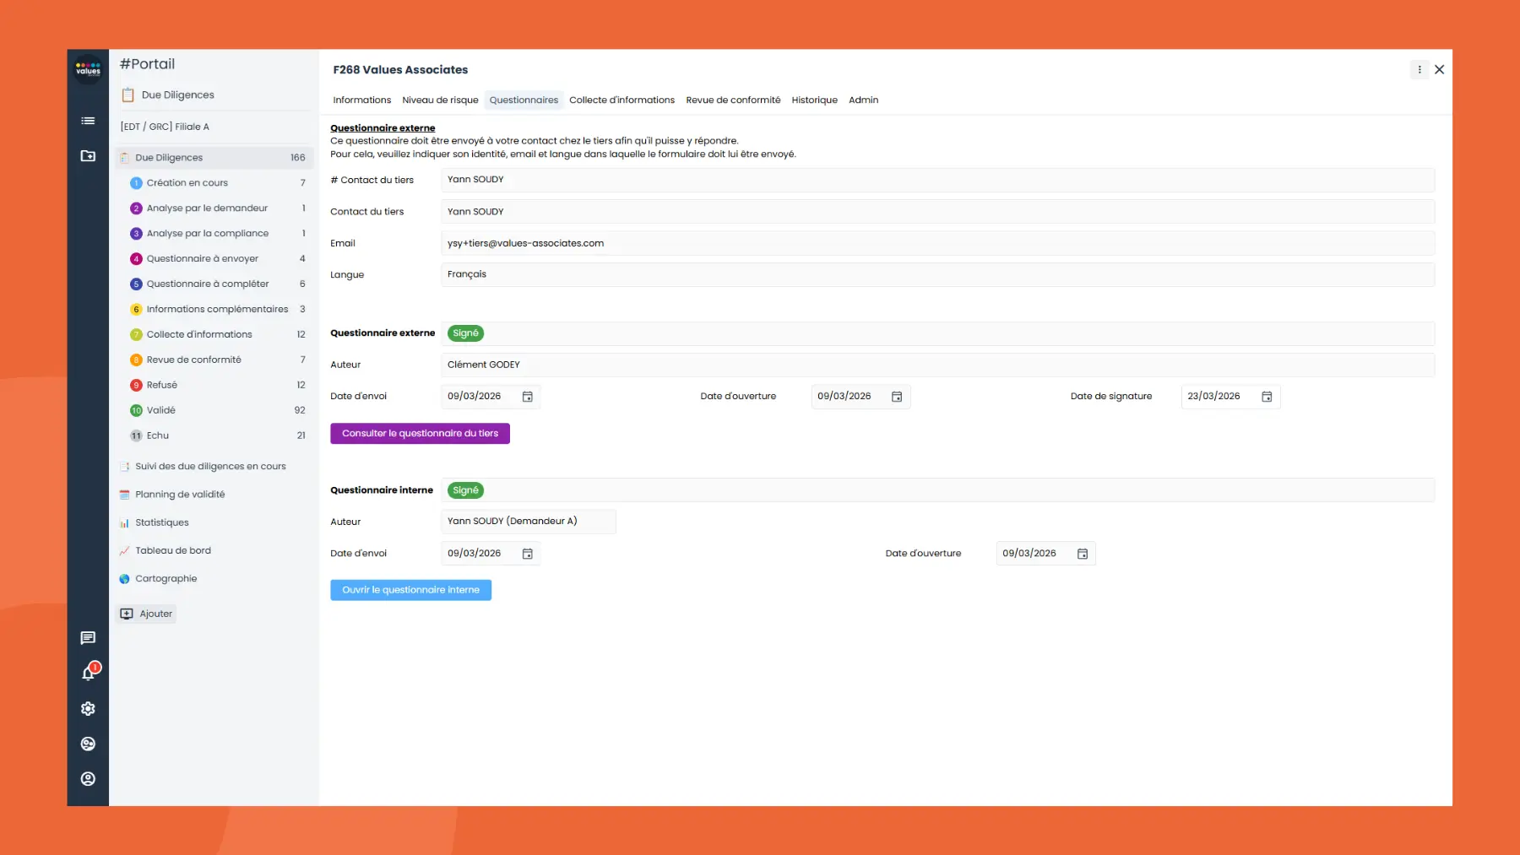The width and height of the screenshot is (1520, 855).
Task: Click the Email input field
Action: [676, 243]
